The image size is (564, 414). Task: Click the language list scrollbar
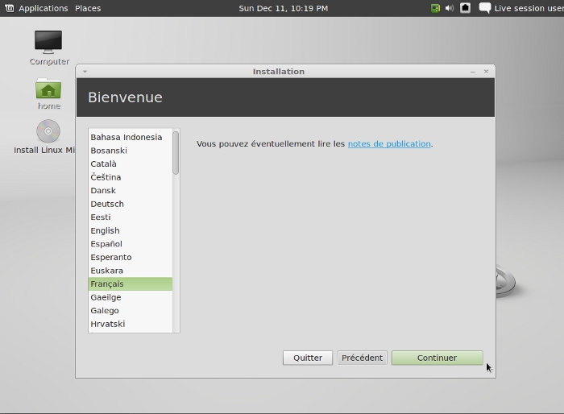pos(176,152)
